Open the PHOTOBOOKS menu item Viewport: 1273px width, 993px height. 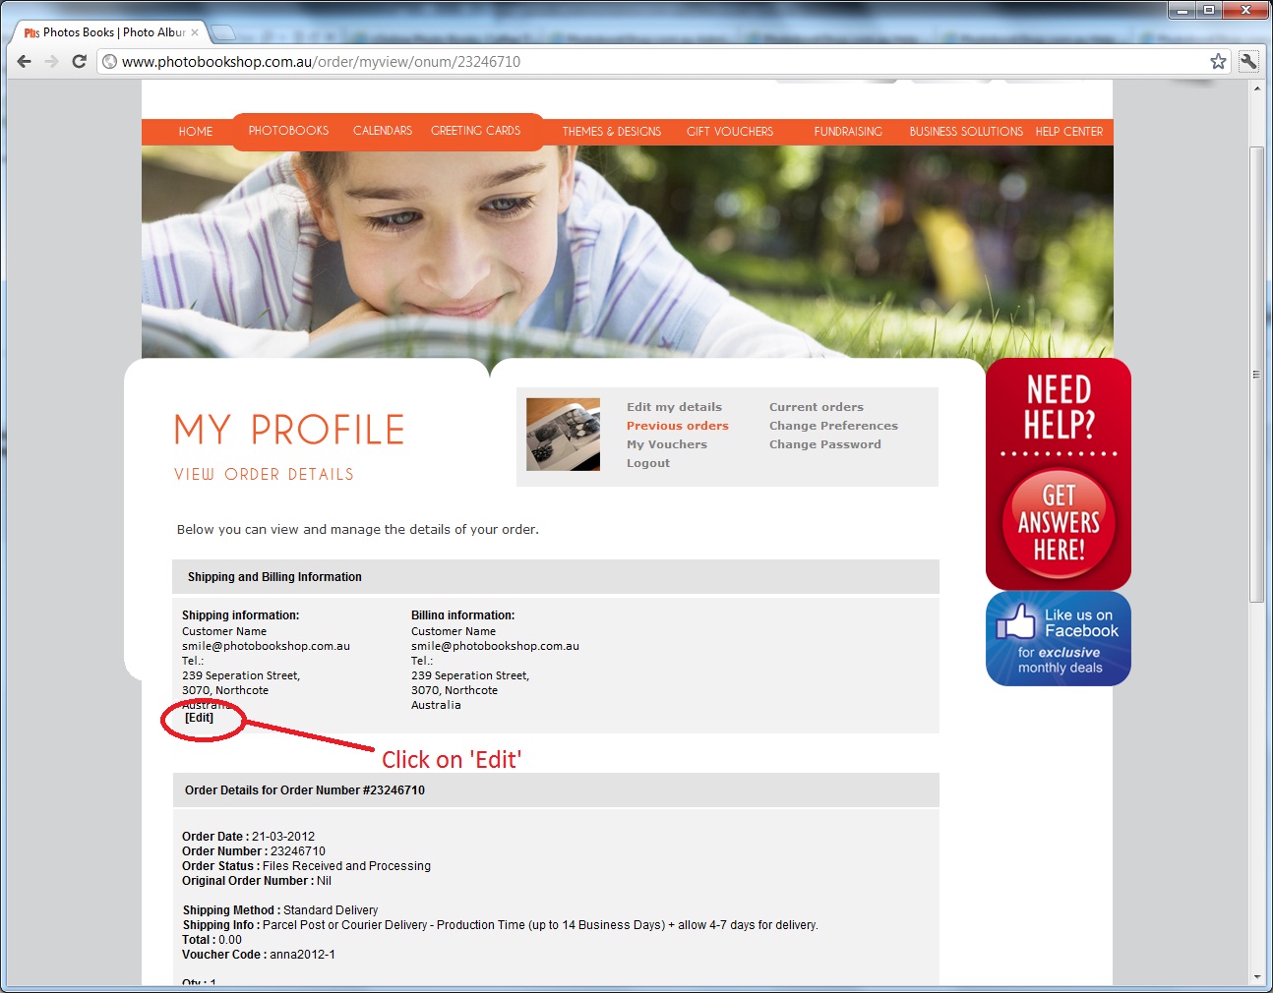[x=288, y=131]
